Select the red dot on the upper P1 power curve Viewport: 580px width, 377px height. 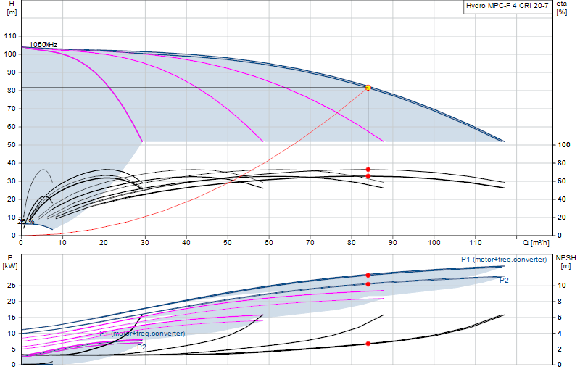tap(368, 275)
